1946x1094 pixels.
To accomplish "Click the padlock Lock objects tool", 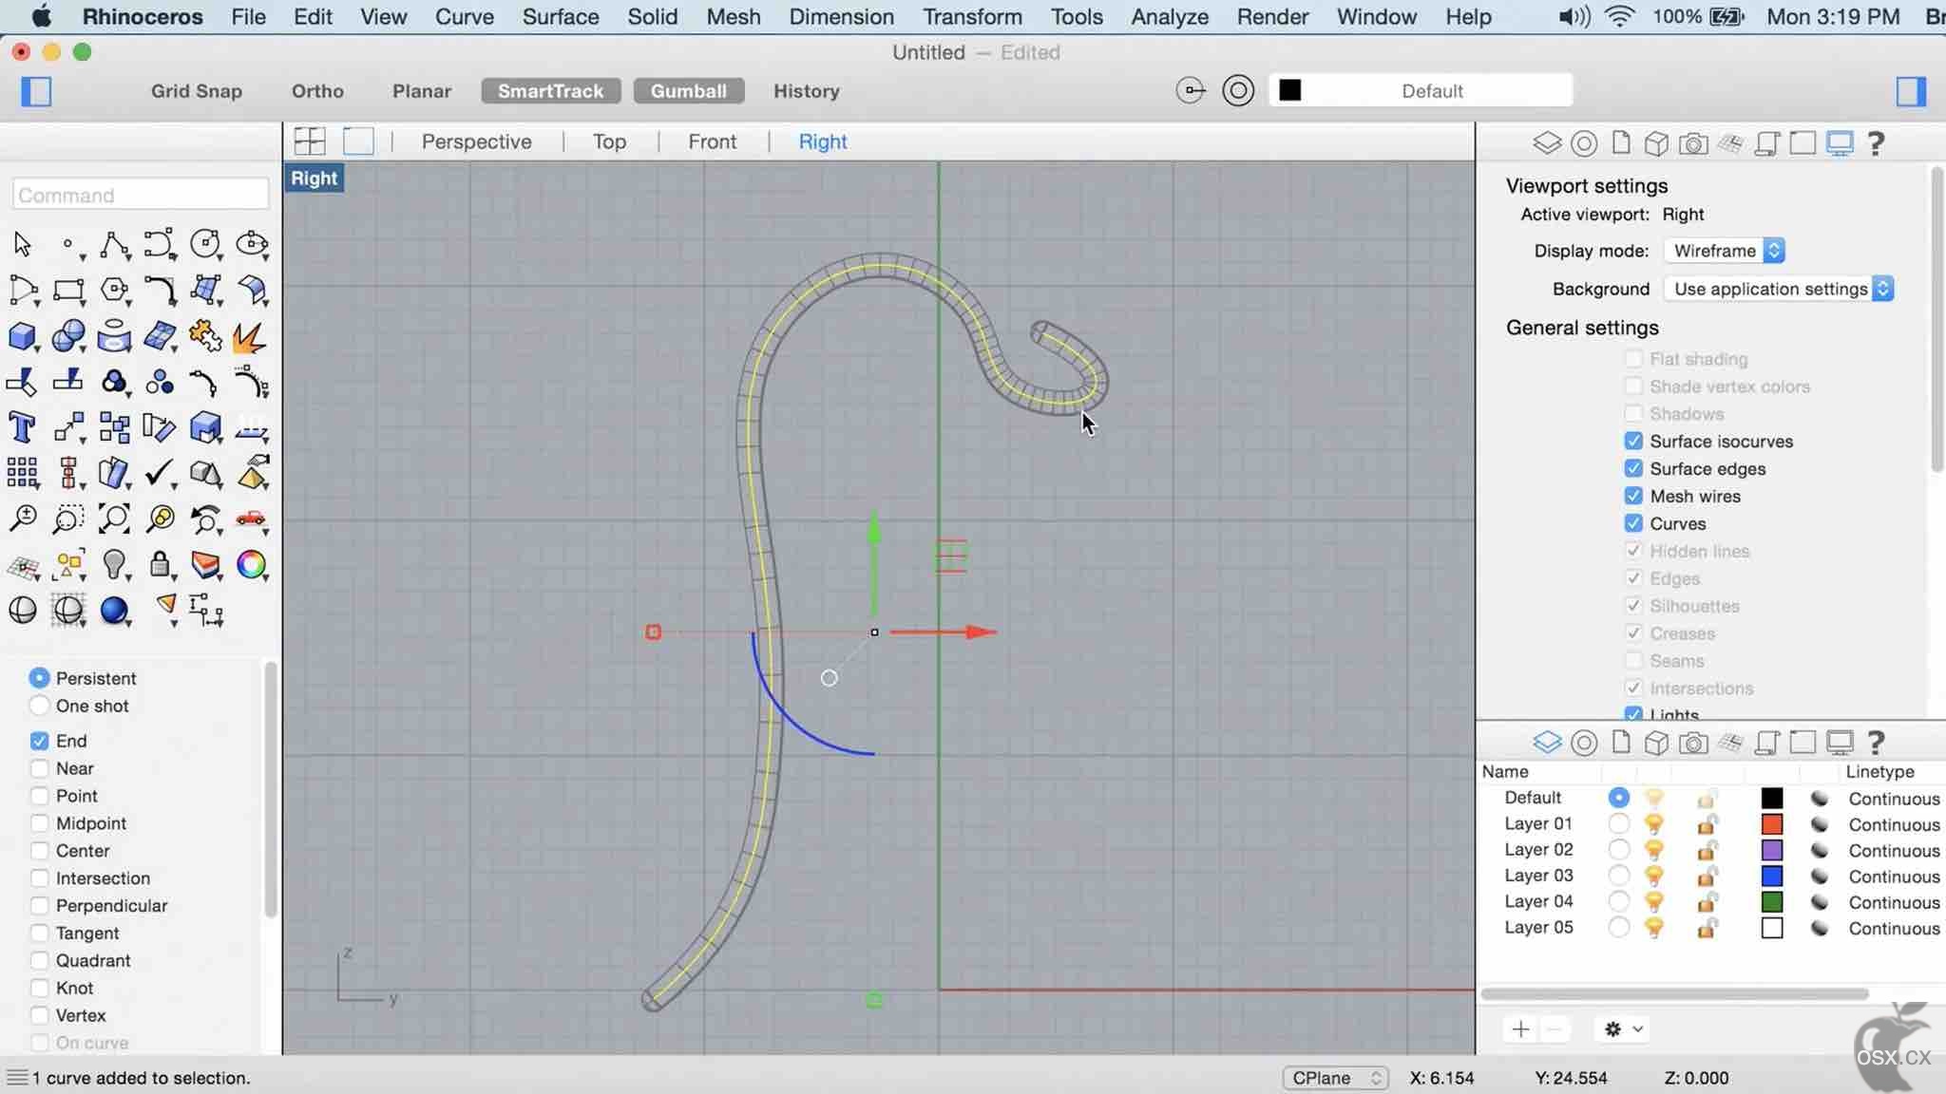I will [160, 564].
